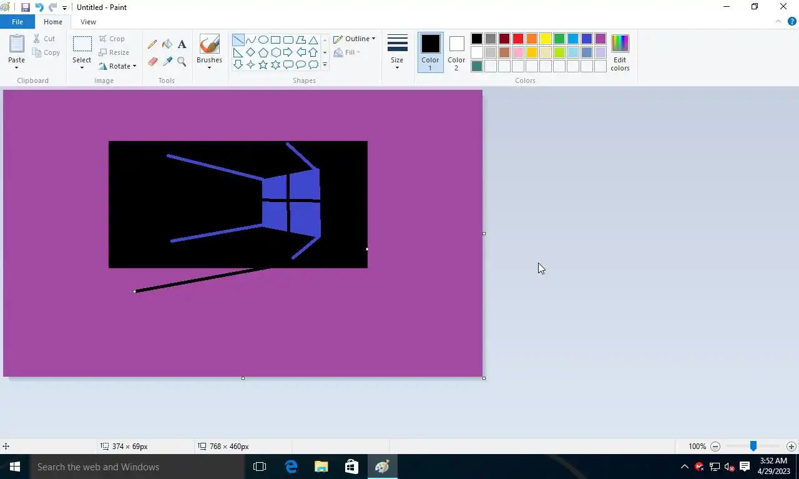Click the zoom slider handle

click(753, 447)
